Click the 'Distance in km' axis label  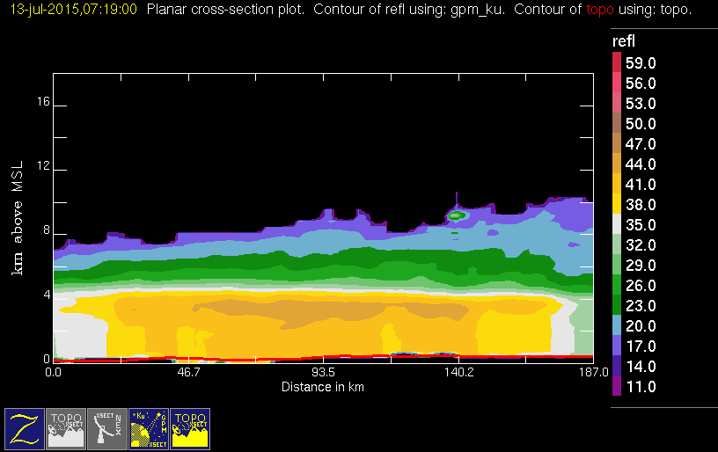pyautogui.click(x=323, y=387)
